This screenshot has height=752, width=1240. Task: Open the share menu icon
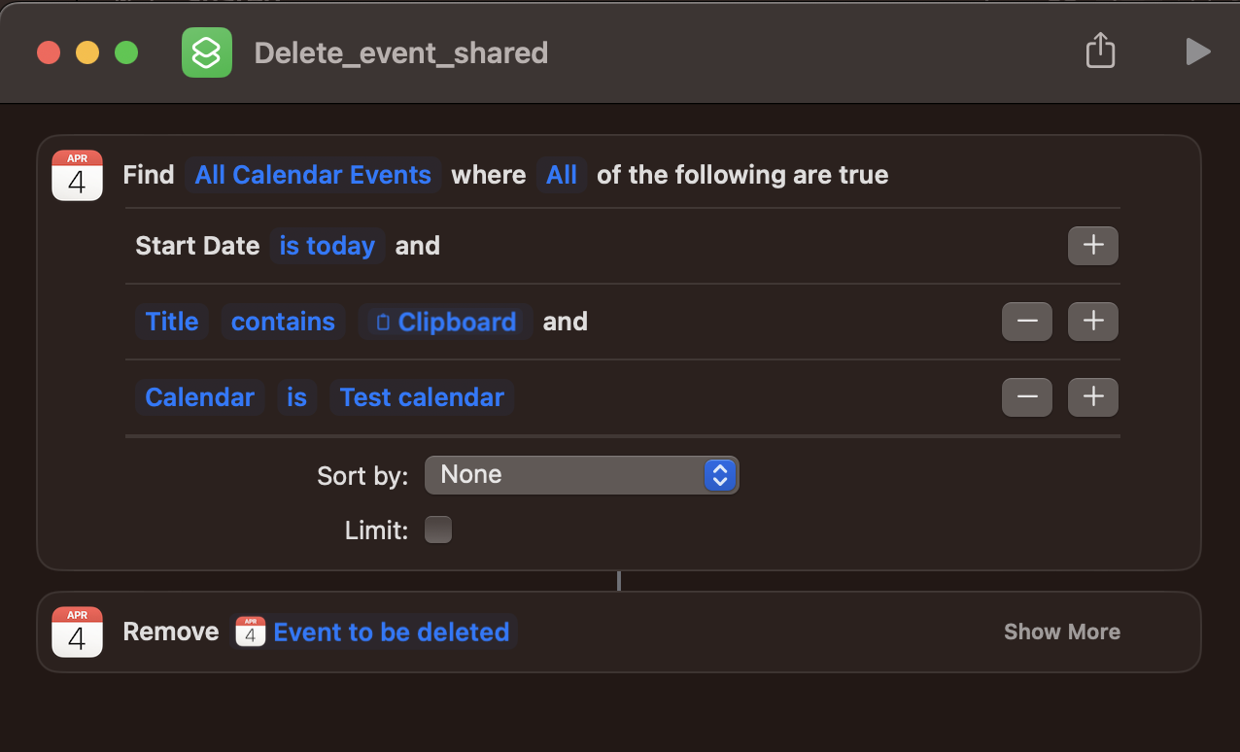point(1100,51)
